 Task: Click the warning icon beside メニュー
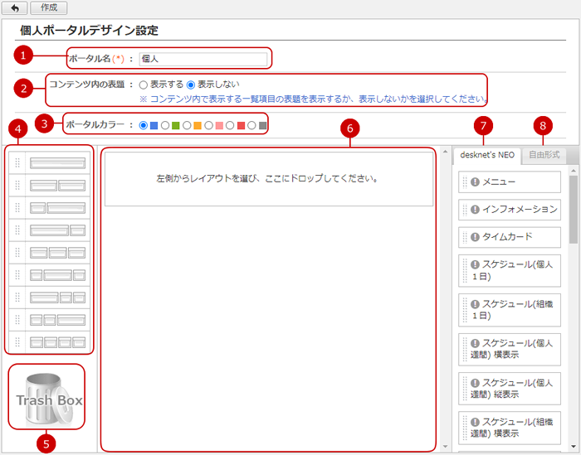click(x=475, y=182)
